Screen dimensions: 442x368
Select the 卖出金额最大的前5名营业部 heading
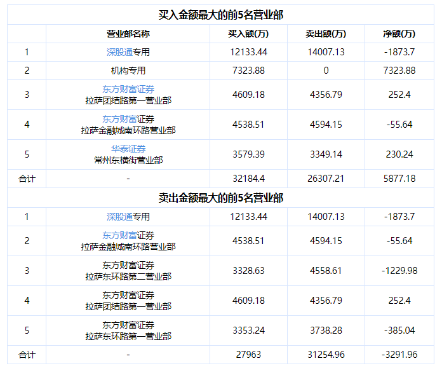221,198
